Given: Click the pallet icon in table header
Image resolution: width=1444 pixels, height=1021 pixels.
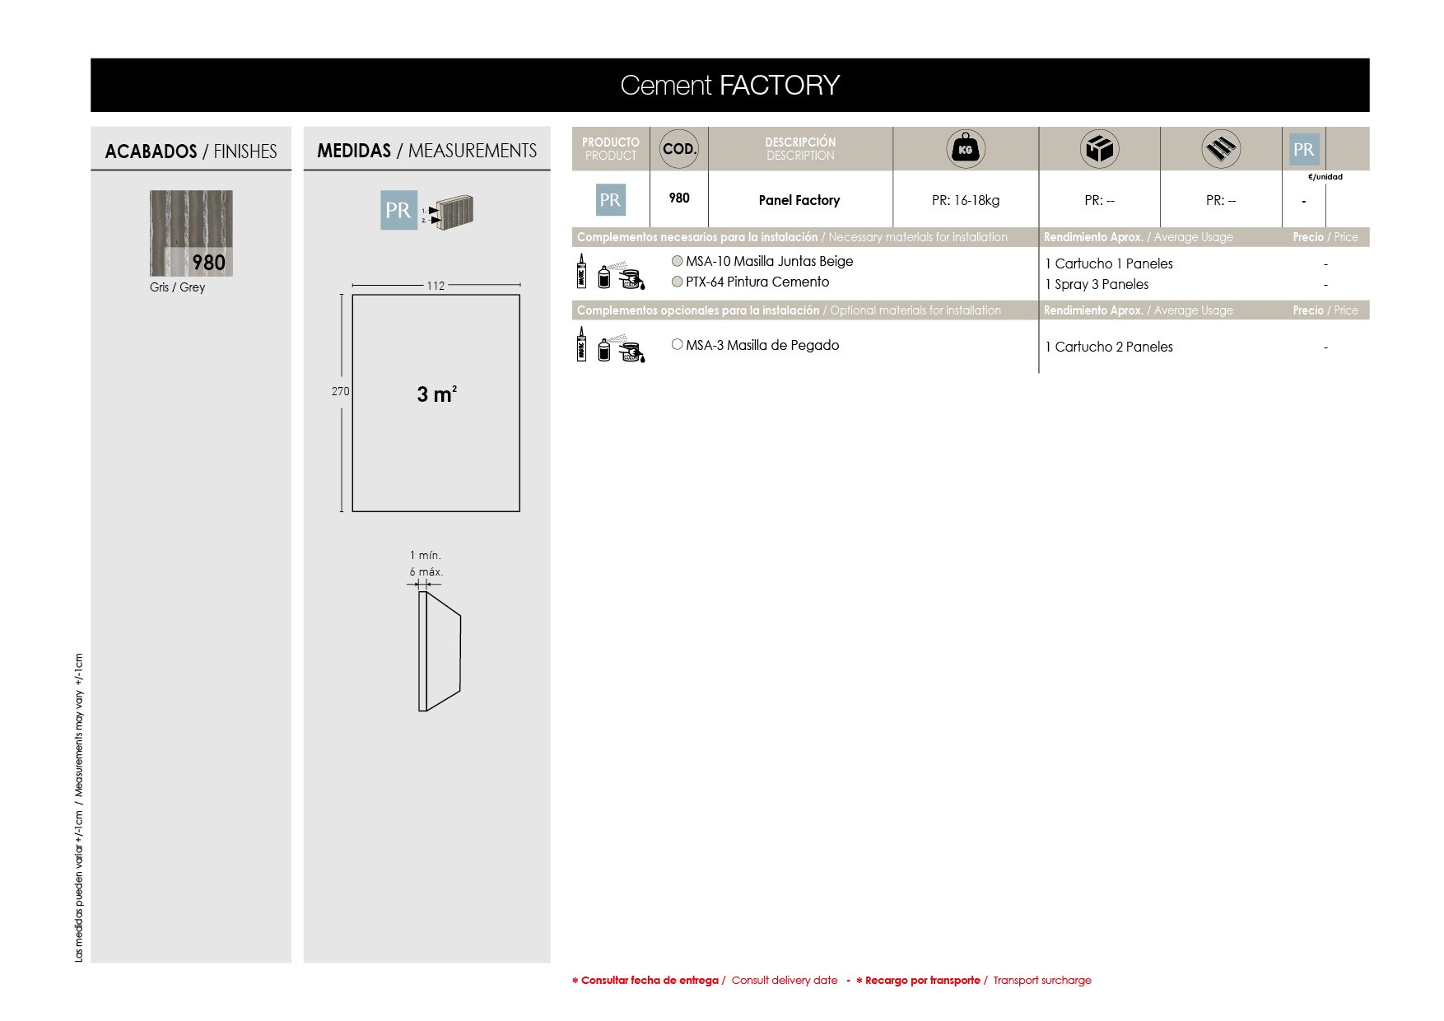Looking at the screenshot, I should 1220,149.
